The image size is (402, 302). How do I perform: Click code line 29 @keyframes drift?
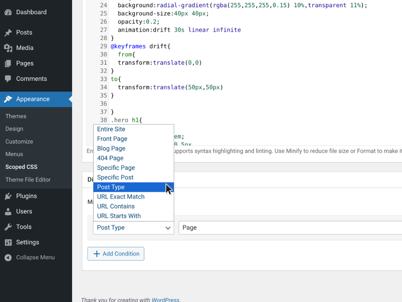point(140,46)
